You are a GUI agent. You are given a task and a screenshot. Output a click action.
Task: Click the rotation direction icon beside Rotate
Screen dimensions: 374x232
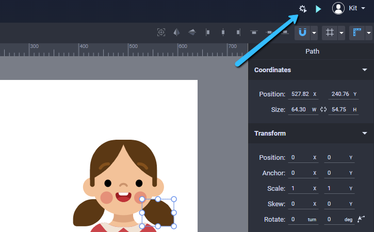tap(361, 219)
